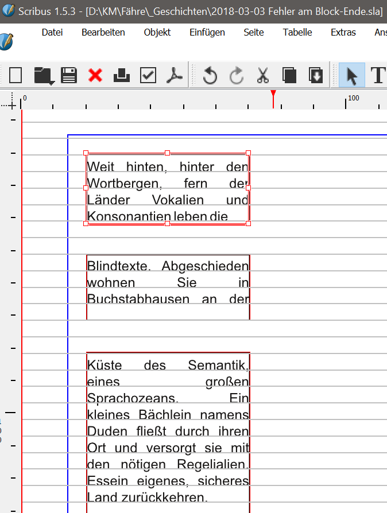The image size is (387, 513).
Task: Open the Preflight Verifier checkmark icon
Action: [x=148, y=75]
